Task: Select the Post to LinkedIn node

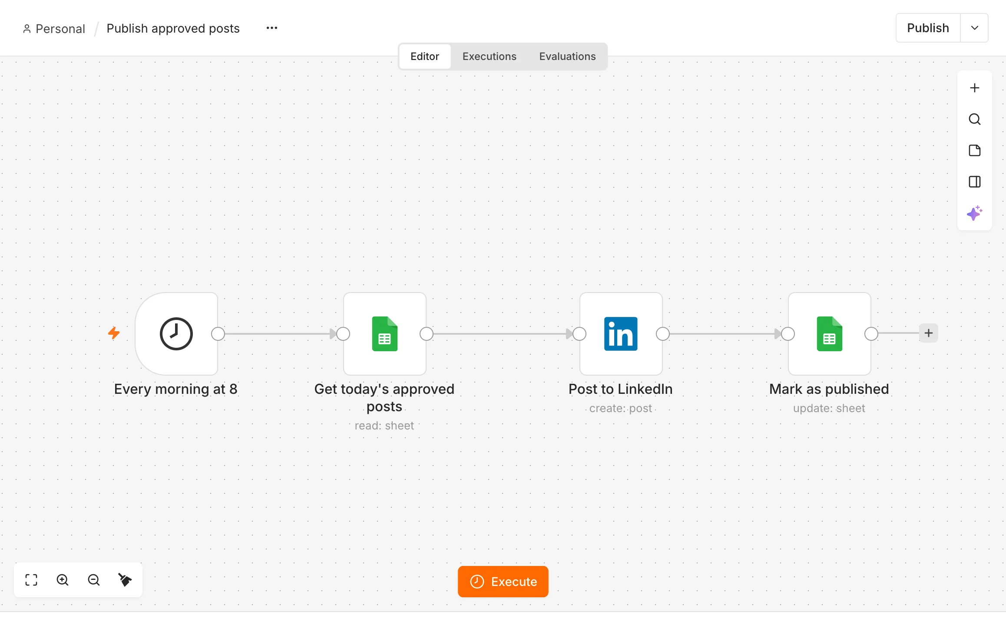Action: (621, 334)
